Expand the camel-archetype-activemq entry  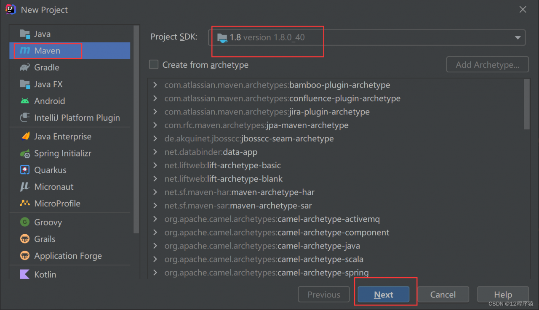click(x=155, y=219)
